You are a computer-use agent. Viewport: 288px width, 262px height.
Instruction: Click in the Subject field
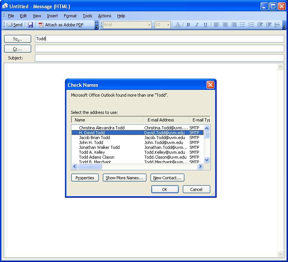pos(160,58)
